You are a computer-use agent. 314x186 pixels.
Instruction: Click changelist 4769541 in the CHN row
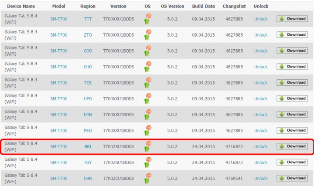(234, 179)
